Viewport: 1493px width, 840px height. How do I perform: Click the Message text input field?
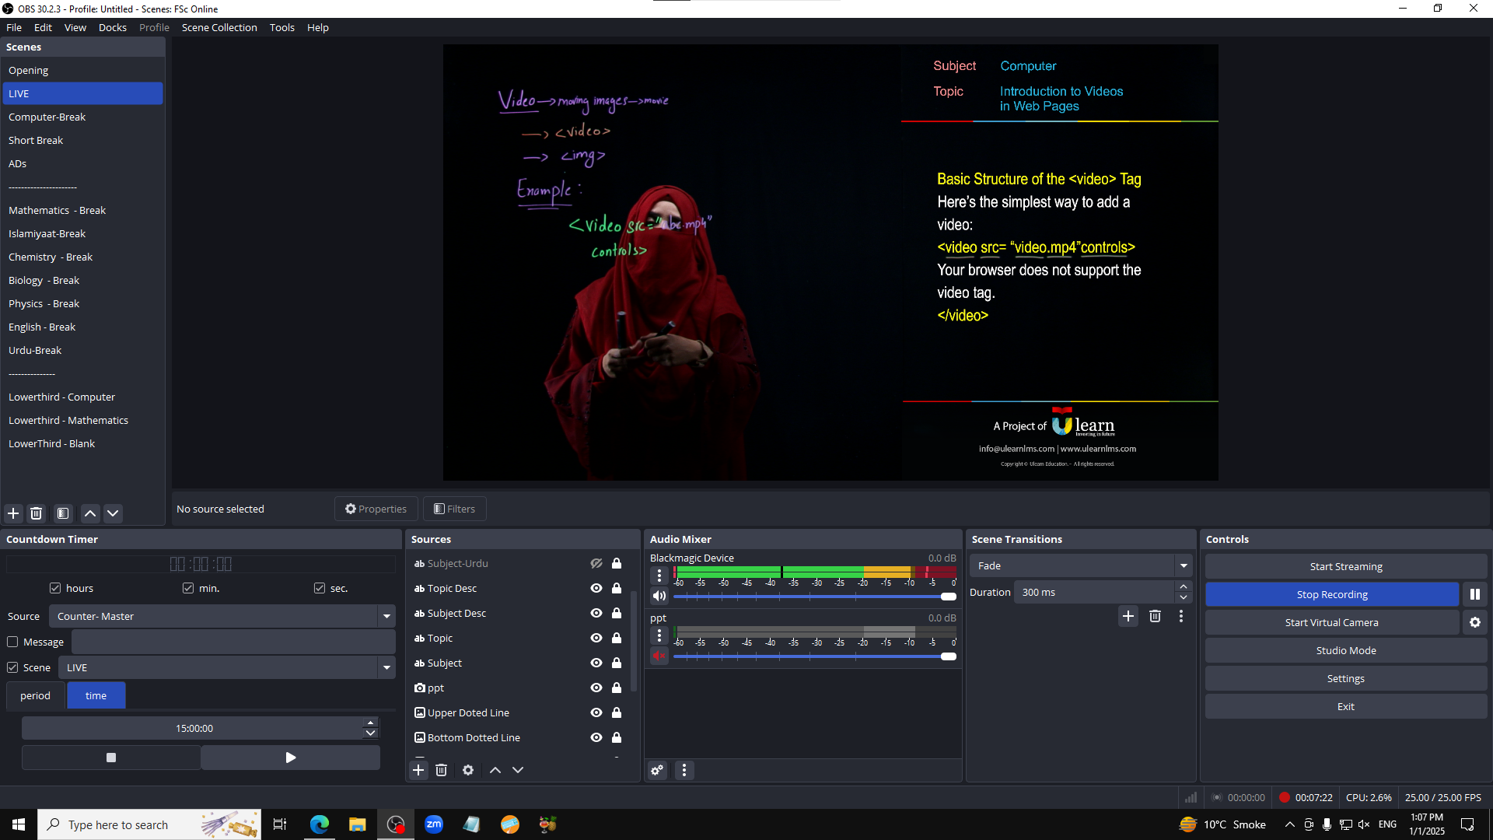233,642
